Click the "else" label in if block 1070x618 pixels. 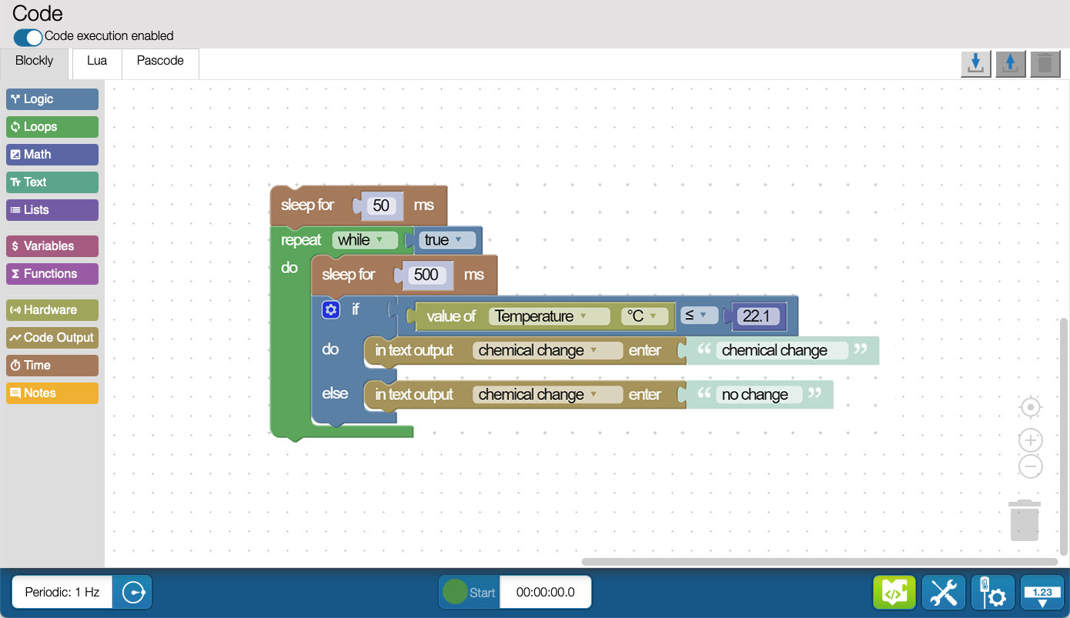click(x=335, y=393)
